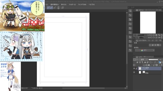Hide the 用紙 paper layer with eye icon
The height and width of the screenshot is (91, 163).
tap(134, 72)
